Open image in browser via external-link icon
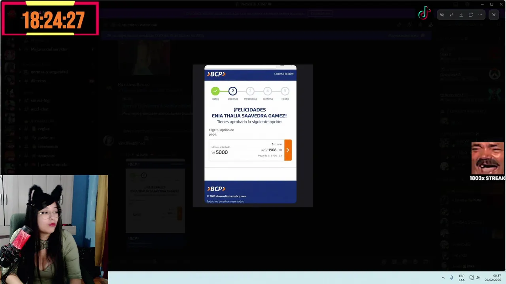 pos(470,15)
